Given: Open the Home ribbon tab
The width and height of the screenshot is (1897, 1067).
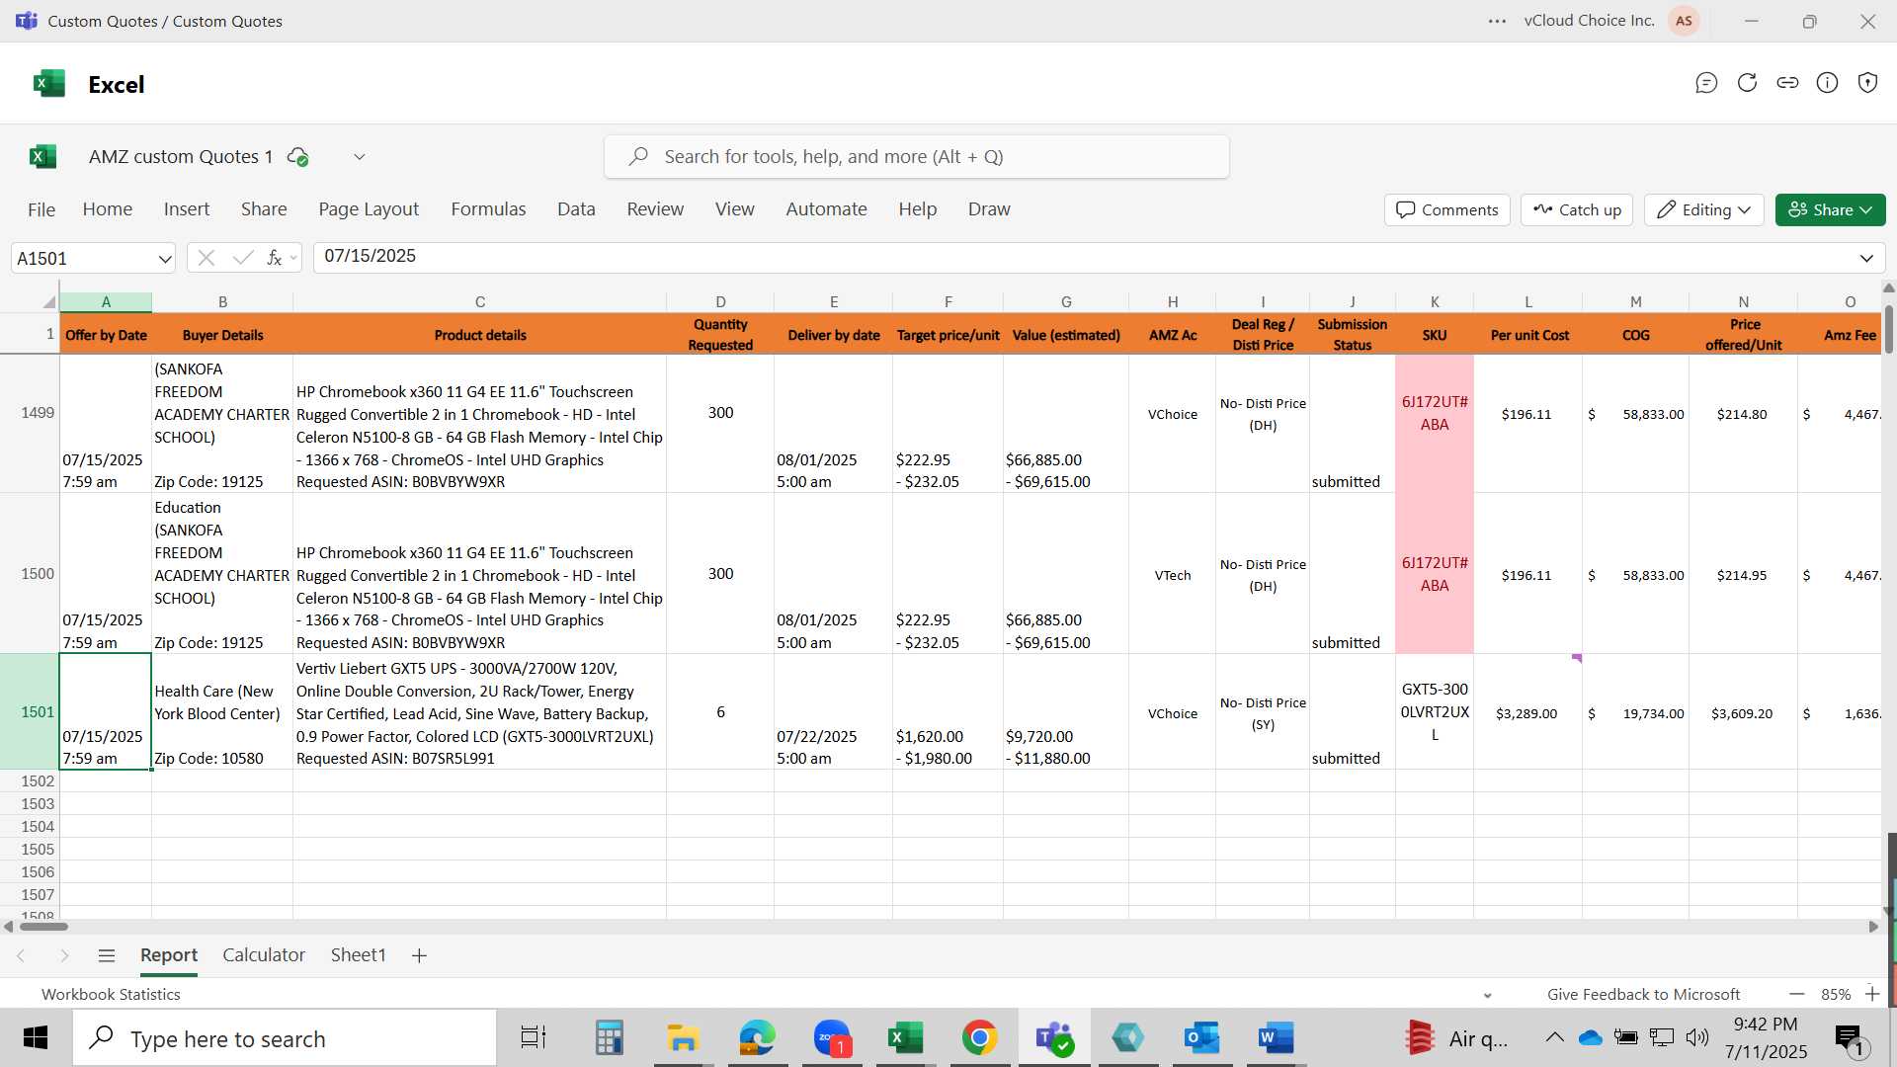Looking at the screenshot, I should click(108, 209).
